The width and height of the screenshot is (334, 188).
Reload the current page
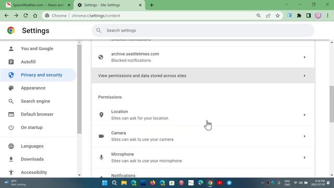coord(26,16)
